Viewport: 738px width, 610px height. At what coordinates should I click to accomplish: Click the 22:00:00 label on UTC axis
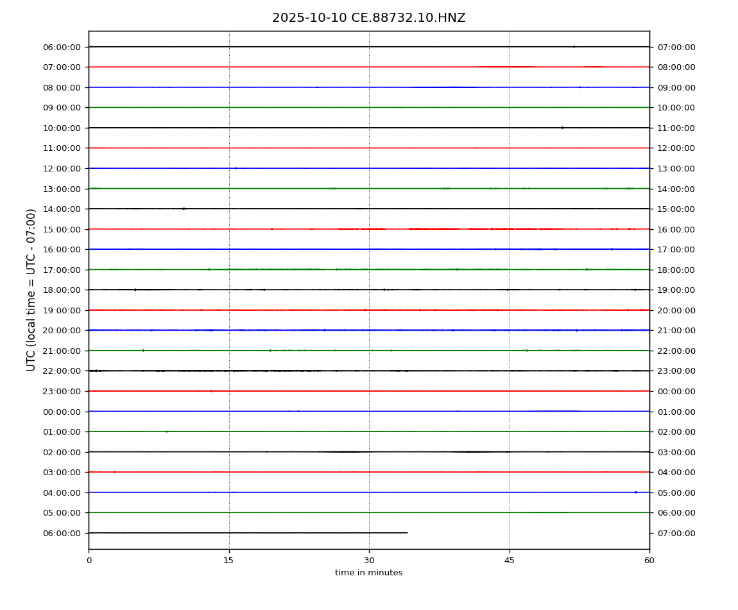coord(62,371)
